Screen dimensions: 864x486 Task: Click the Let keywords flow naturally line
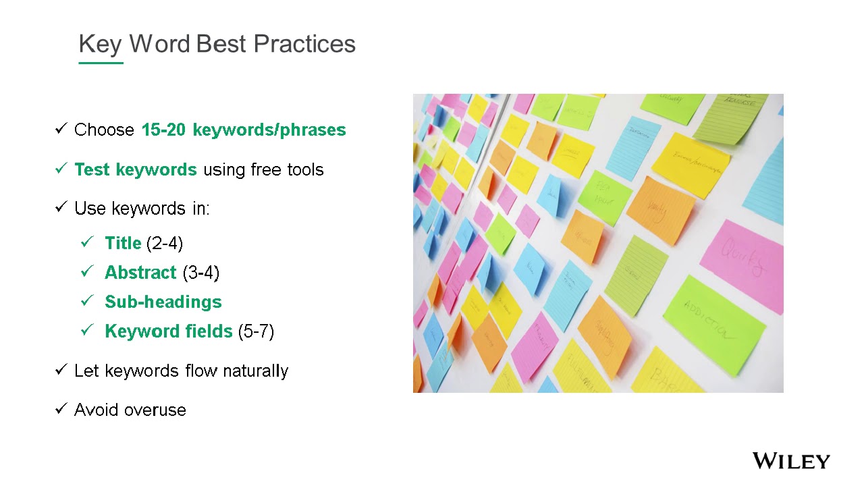181,371
